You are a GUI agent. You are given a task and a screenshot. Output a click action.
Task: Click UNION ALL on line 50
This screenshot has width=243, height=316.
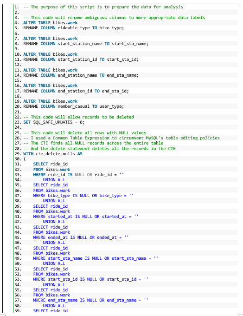tap(54, 263)
